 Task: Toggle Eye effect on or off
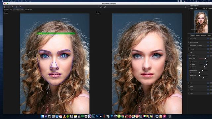(x=211, y=52)
